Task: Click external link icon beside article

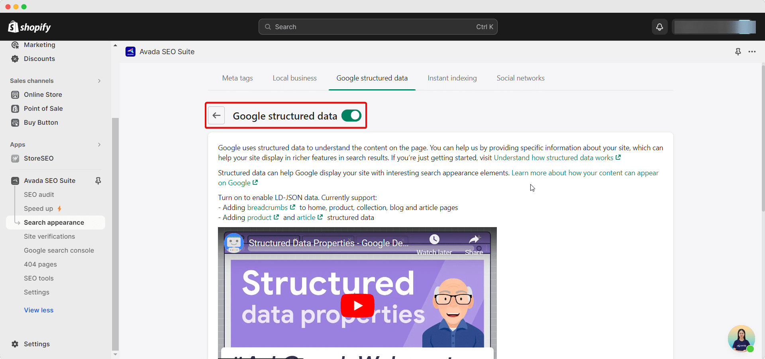Action: (320, 217)
